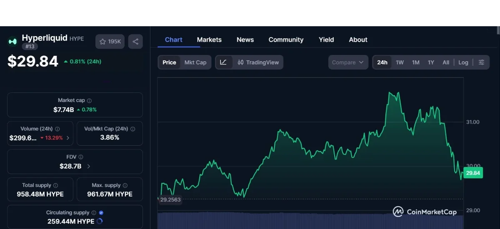This screenshot has width=500, height=229.
Task: Click the #13 rank badge
Action: pos(30,46)
